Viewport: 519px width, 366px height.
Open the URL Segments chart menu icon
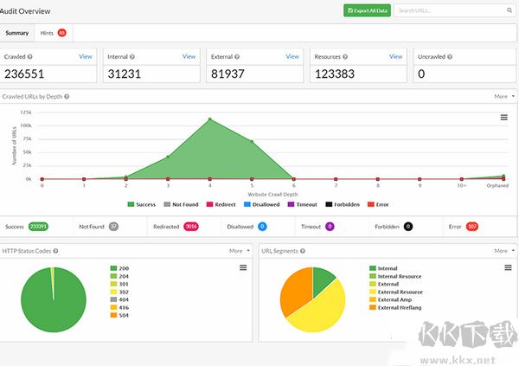pos(504,268)
